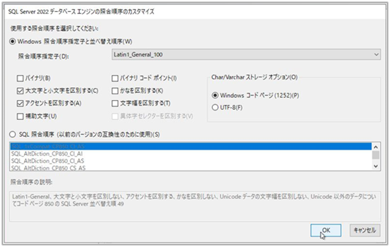
Task: Click the collation list scrollbar thumb
Action: 376,155
